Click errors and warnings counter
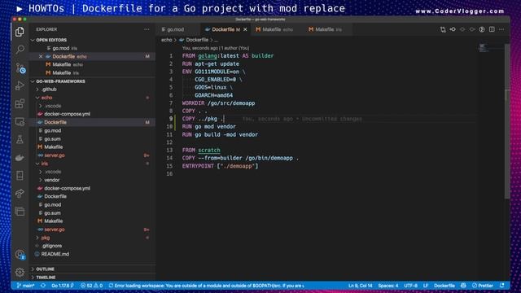Image resolution: width=521 pixels, height=293 pixels. [x=92, y=286]
